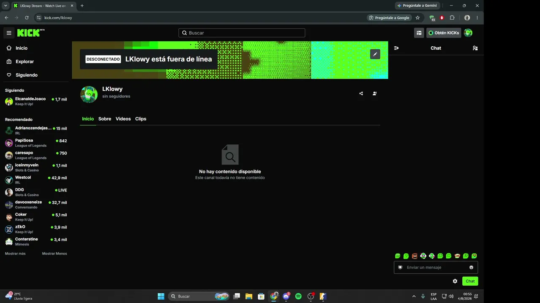
Task: Open davooxeneize channel
Action: pyautogui.click(x=36, y=205)
